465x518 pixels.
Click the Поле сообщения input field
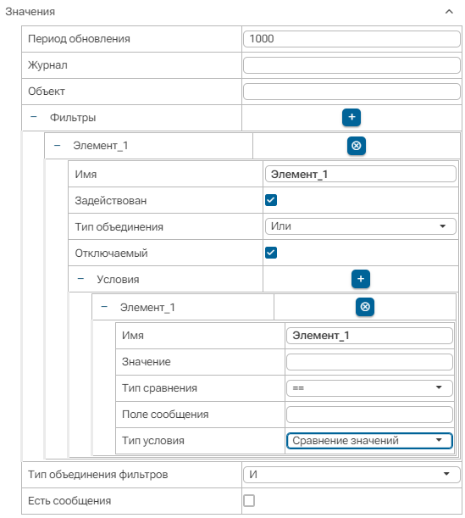tap(369, 415)
